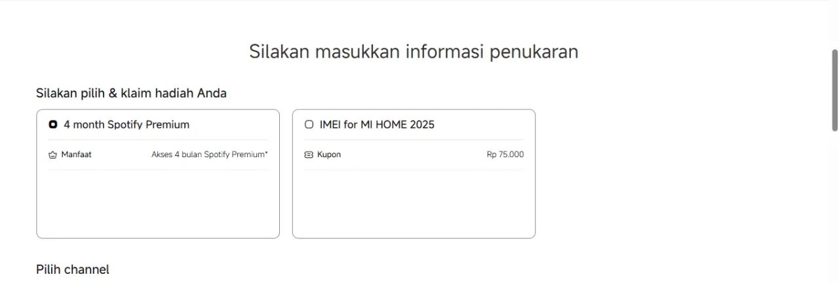
Task: Click the 'Akses 4 bulan Spotify Premium*' description
Action: coord(210,155)
